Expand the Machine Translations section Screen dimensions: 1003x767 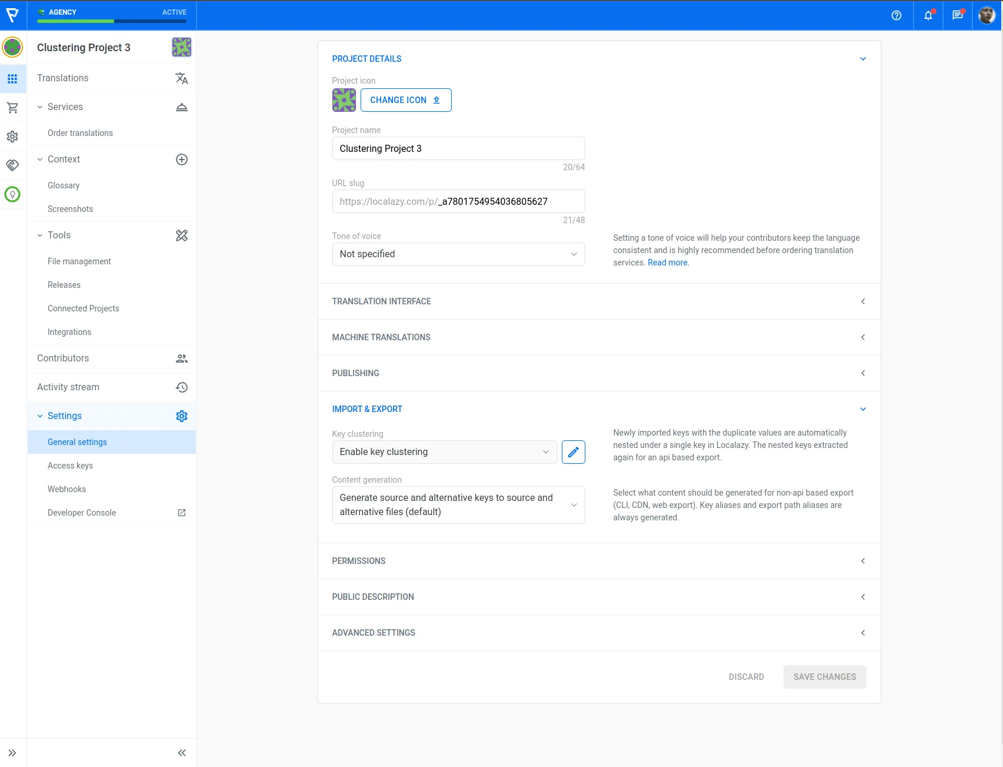tap(599, 337)
